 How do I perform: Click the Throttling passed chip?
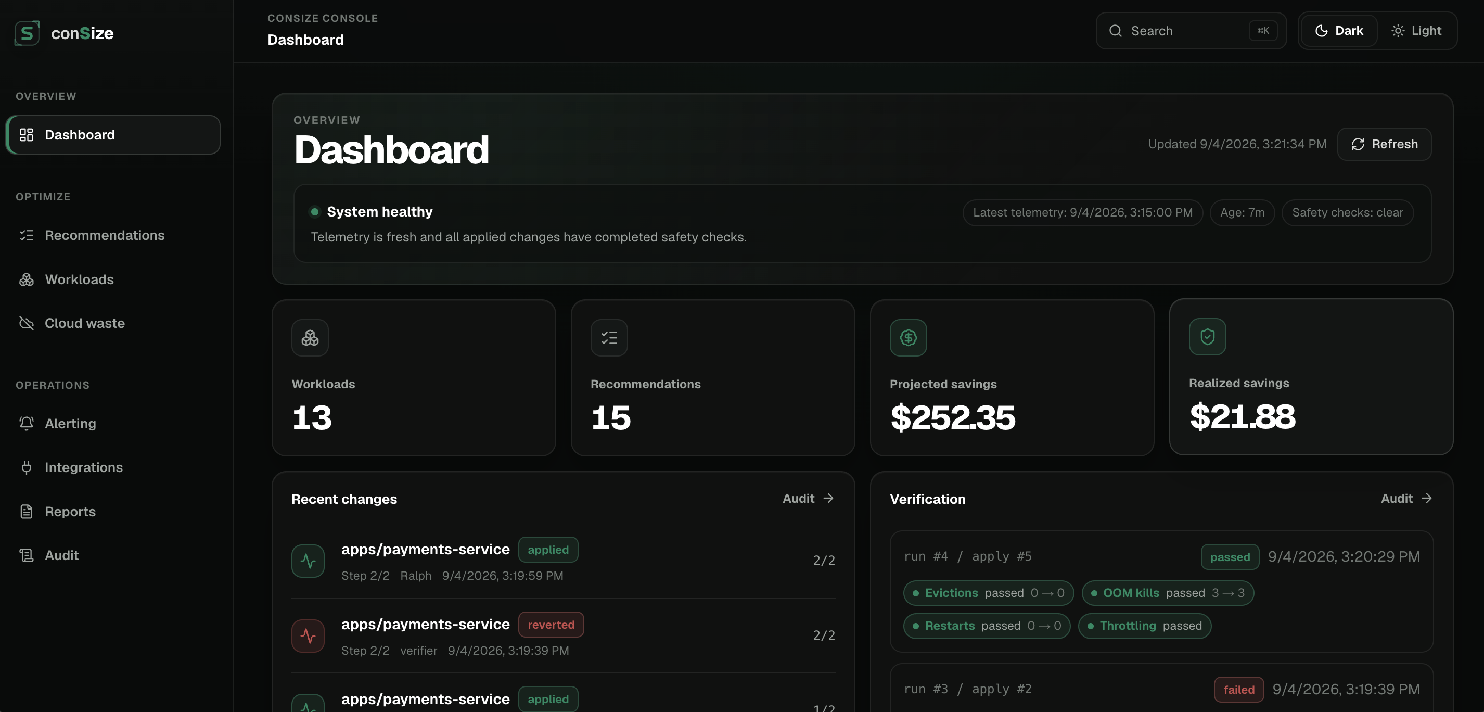click(x=1145, y=626)
